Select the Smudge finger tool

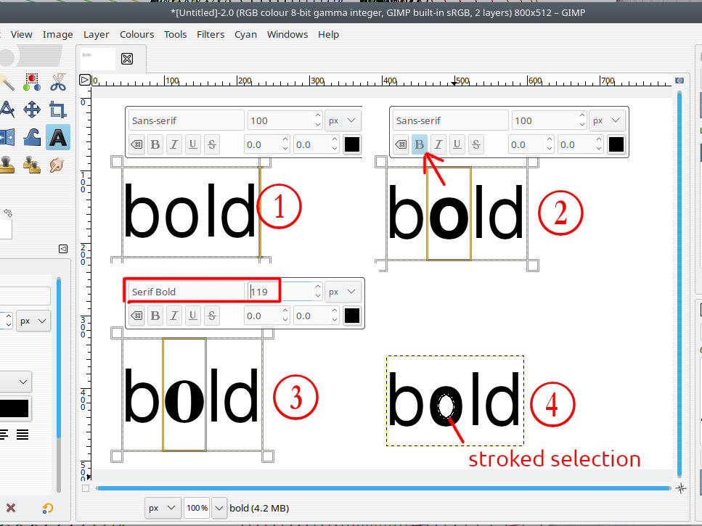click(x=57, y=165)
